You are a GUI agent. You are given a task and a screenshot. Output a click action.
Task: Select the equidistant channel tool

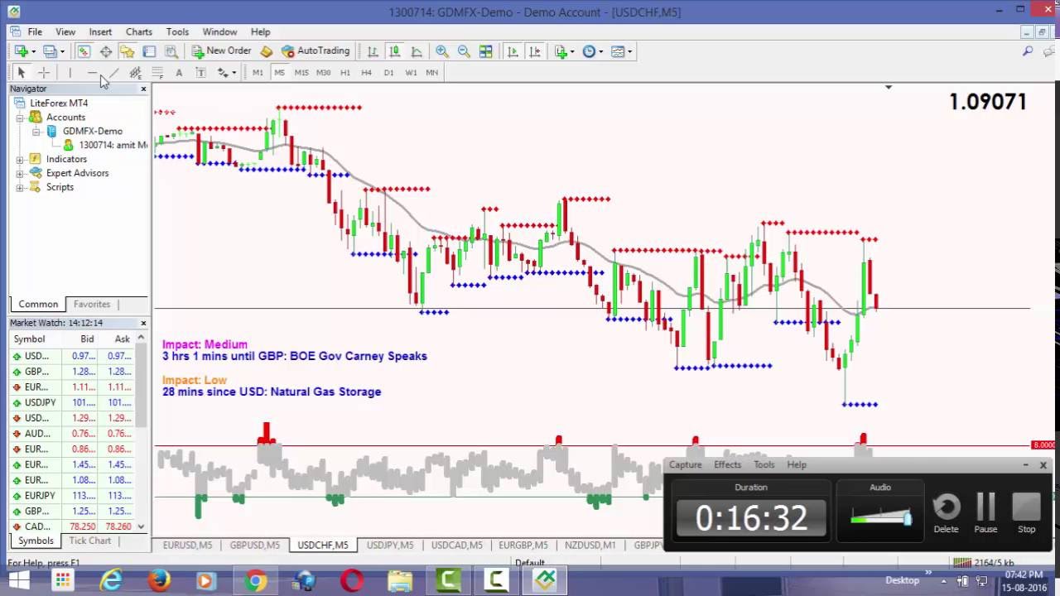click(x=136, y=73)
